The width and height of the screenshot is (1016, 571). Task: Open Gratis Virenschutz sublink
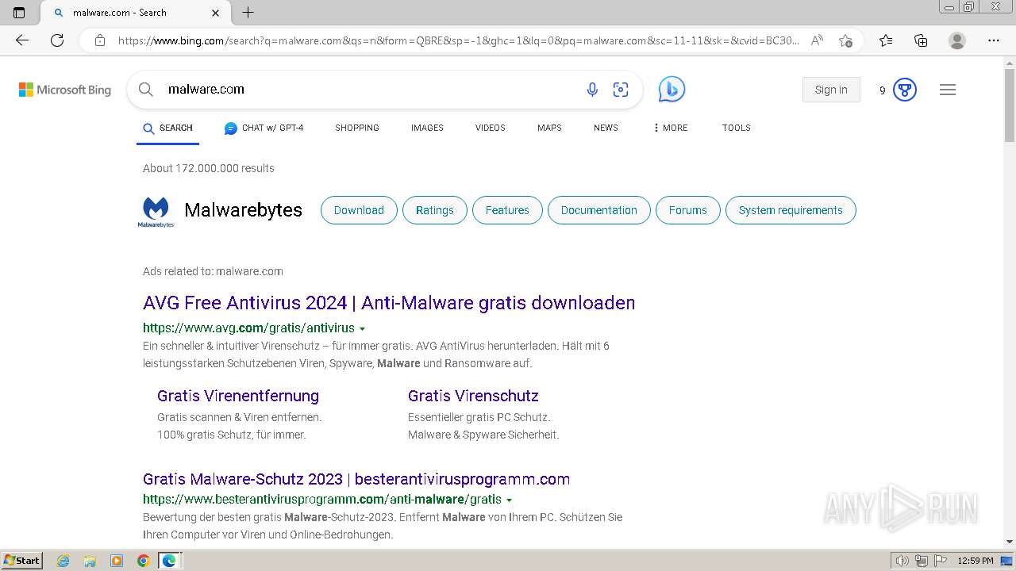click(473, 396)
